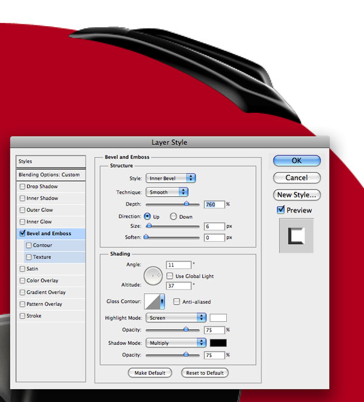Uncheck the Bevel and Emboss checkbox
Screen dimensions: 364x402
pos(22,234)
